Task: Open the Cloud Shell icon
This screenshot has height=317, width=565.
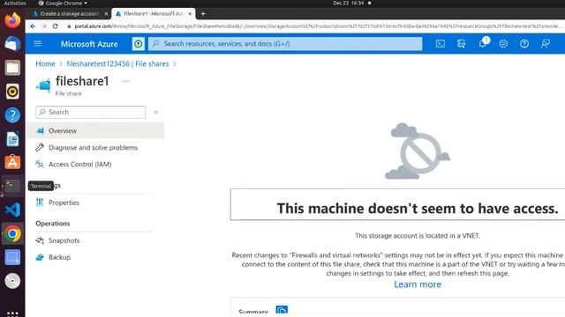Action: (441, 44)
